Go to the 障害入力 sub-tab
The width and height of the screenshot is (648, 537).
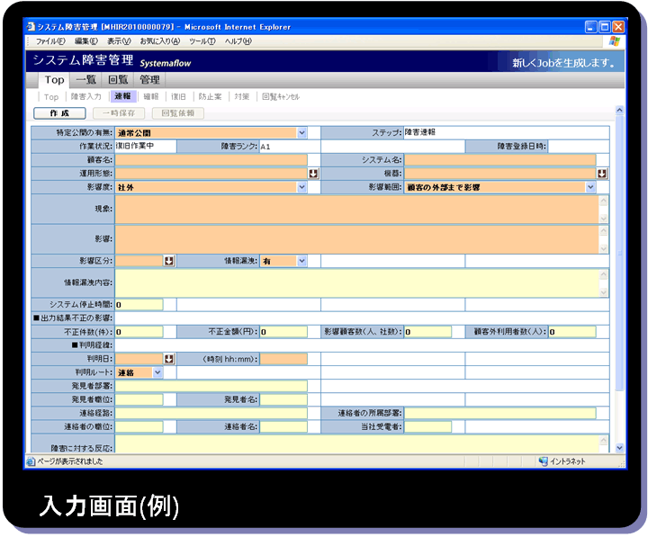86,96
